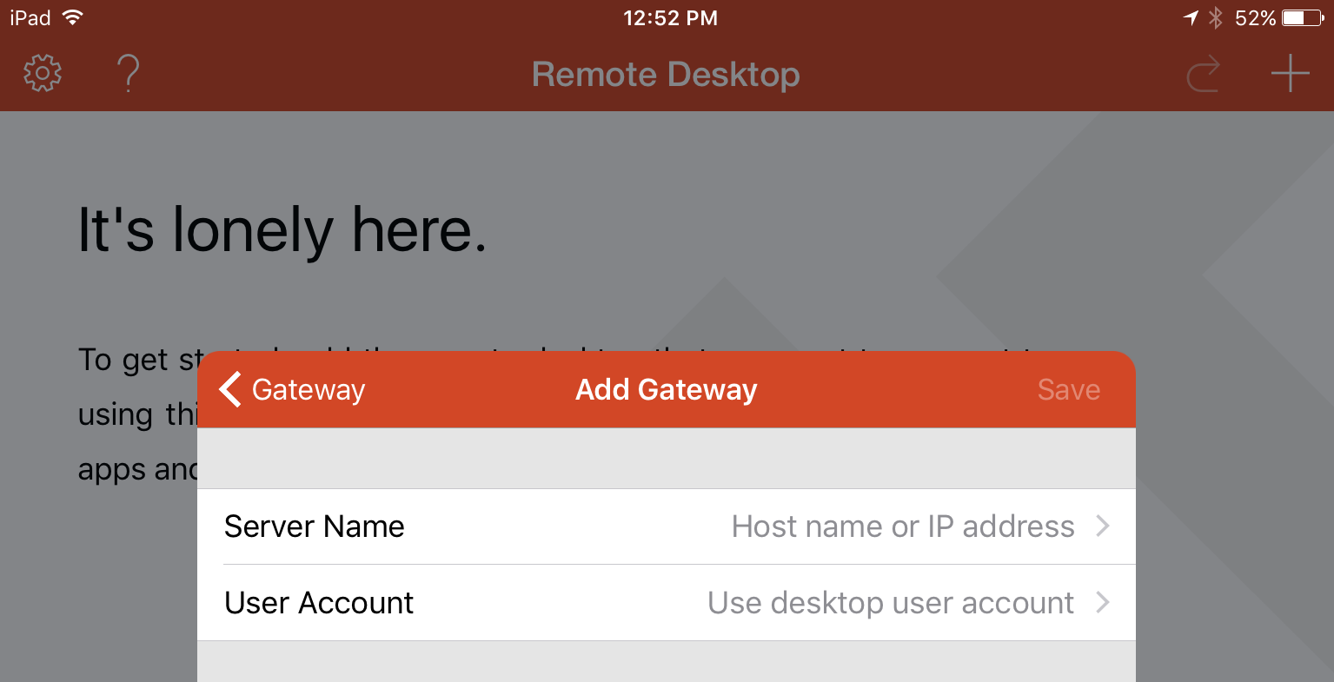Select the Server Name row
Screen dimensions: 1334x682
point(315,526)
